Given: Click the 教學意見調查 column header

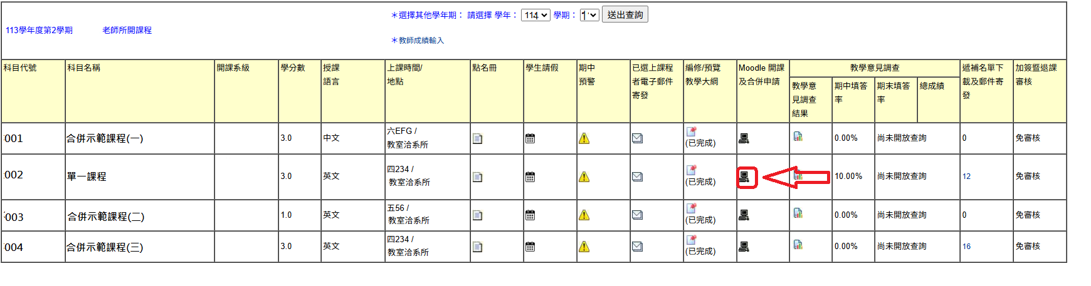Looking at the screenshot, I should pos(875,68).
